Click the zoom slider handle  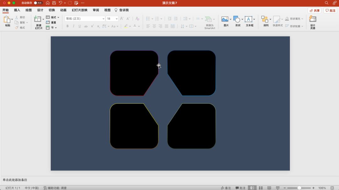click(x=299, y=188)
